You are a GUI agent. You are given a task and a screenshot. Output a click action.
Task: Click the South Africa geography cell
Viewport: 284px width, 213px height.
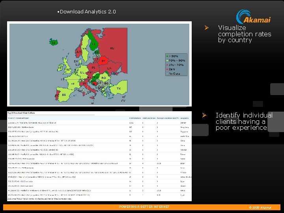[x=185, y=136]
